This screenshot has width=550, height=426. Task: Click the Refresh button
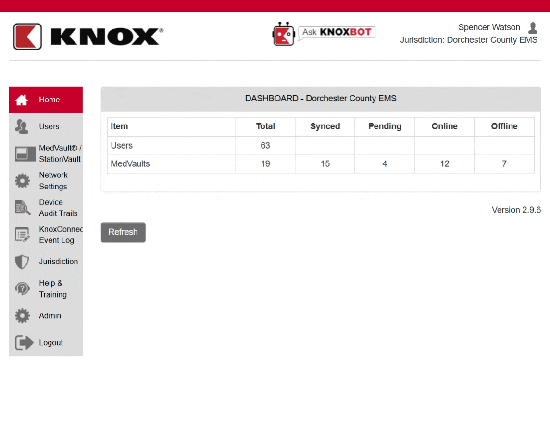coord(123,232)
